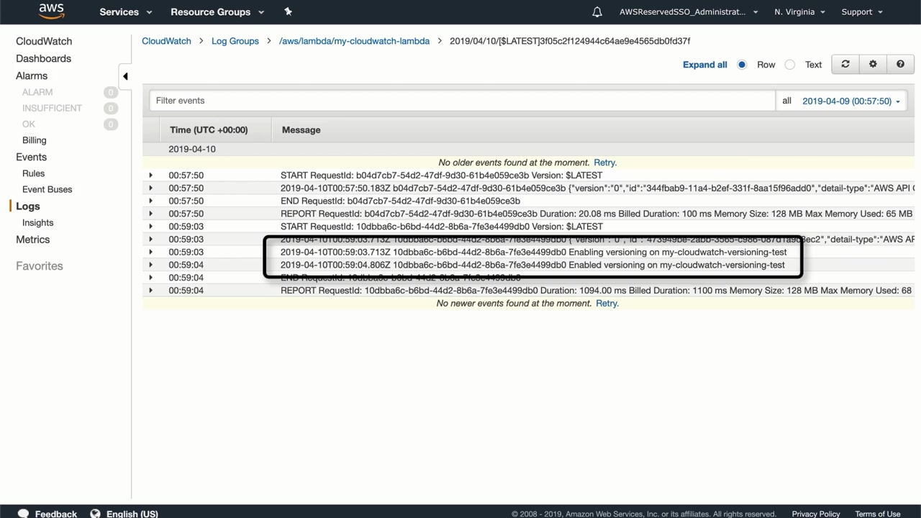Open Dashboards in the sidebar
This screenshot has height=518, width=921.
[43, 58]
